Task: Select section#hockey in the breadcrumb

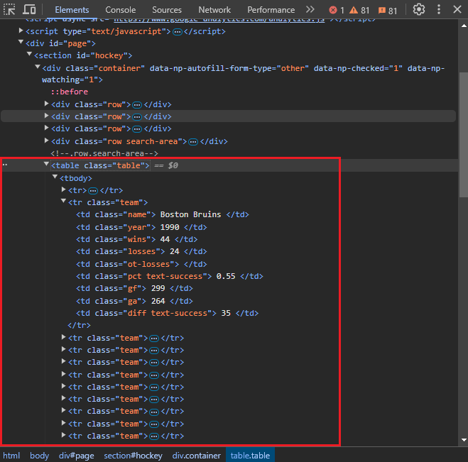Action: [x=133, y=456]
